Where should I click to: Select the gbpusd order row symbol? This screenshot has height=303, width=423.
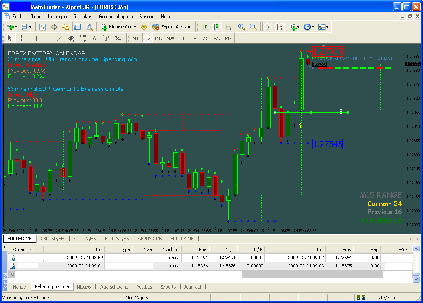[173, 266]
